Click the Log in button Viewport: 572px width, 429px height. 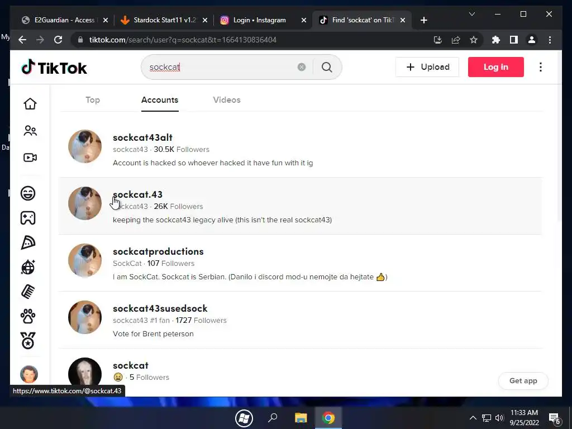pos(496,67)
